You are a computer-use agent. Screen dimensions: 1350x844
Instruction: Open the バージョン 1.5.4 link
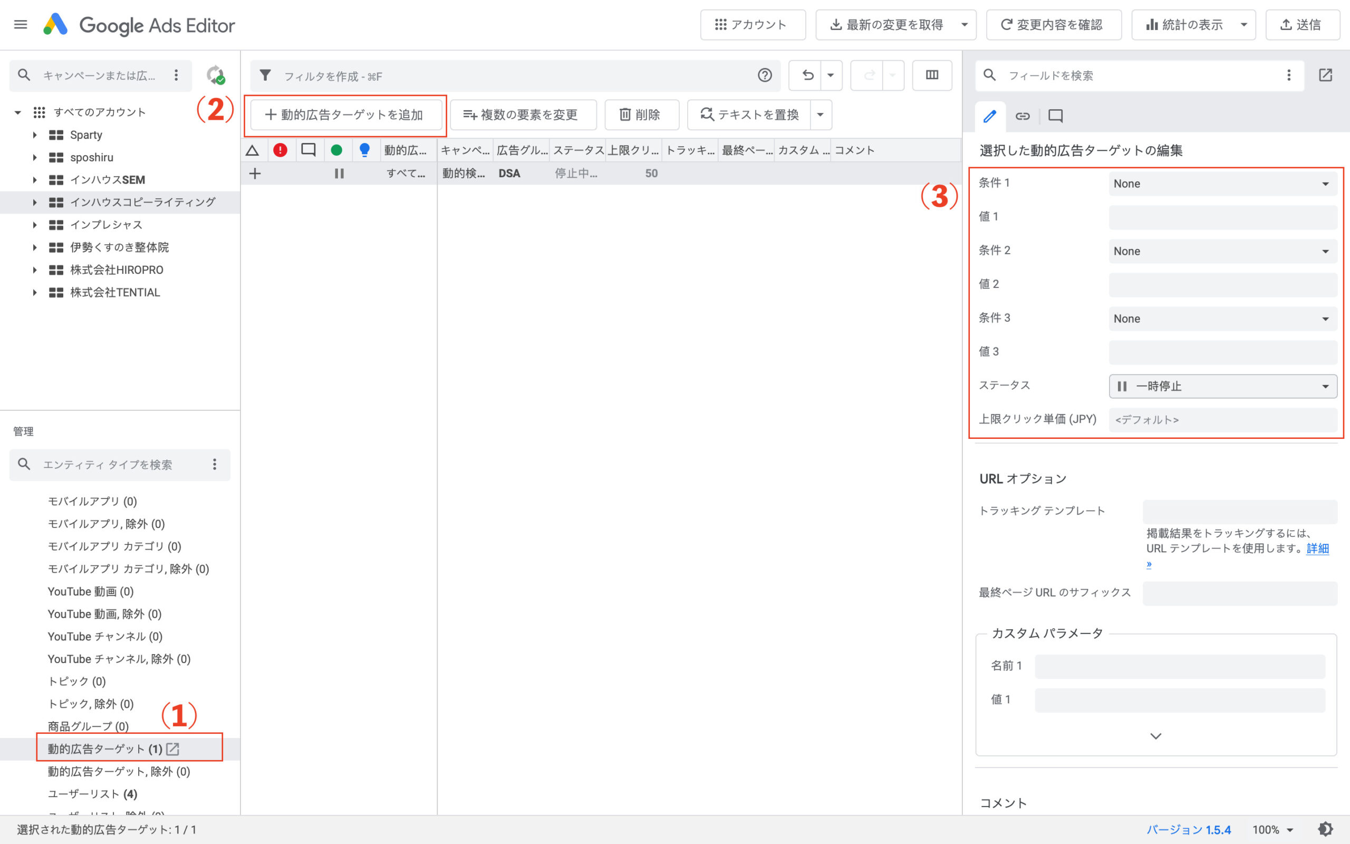point(1189,830)
